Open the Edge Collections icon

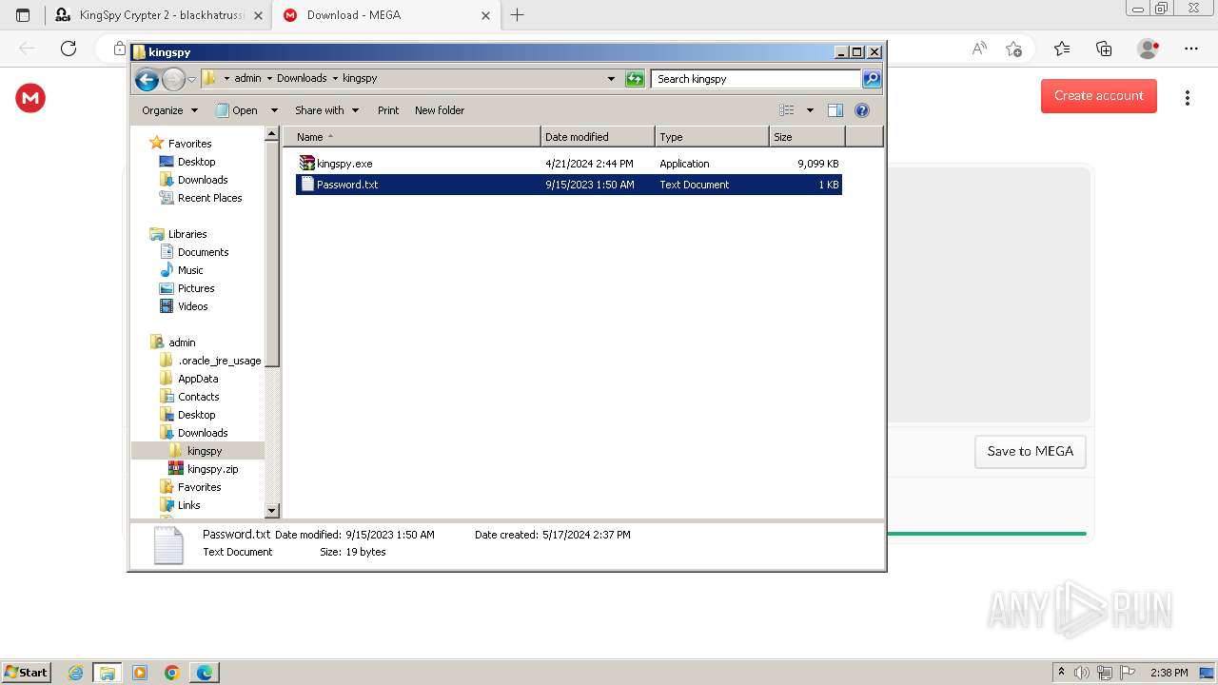1104,49
